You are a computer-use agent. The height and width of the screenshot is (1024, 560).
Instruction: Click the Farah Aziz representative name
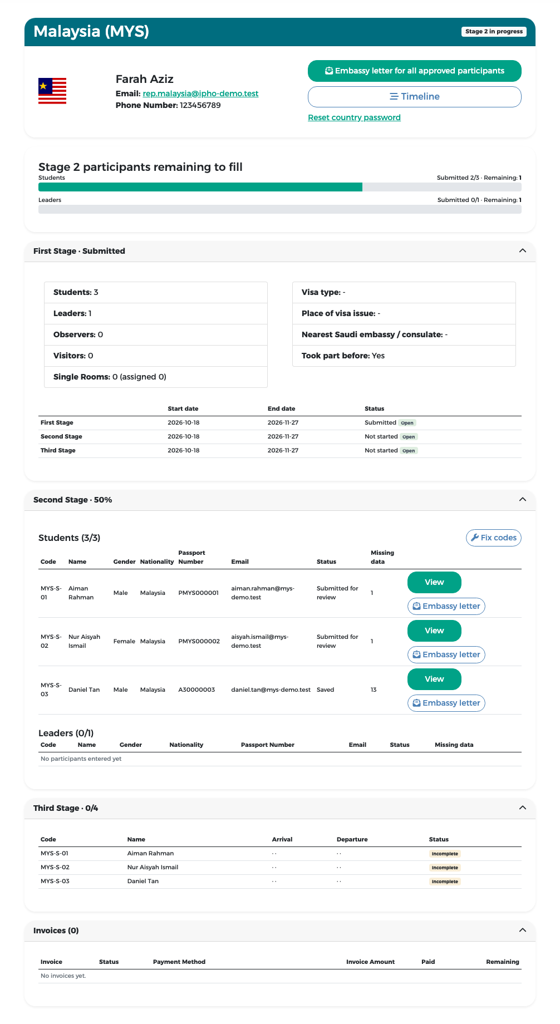pyautogui.click(x=145, y=79)
